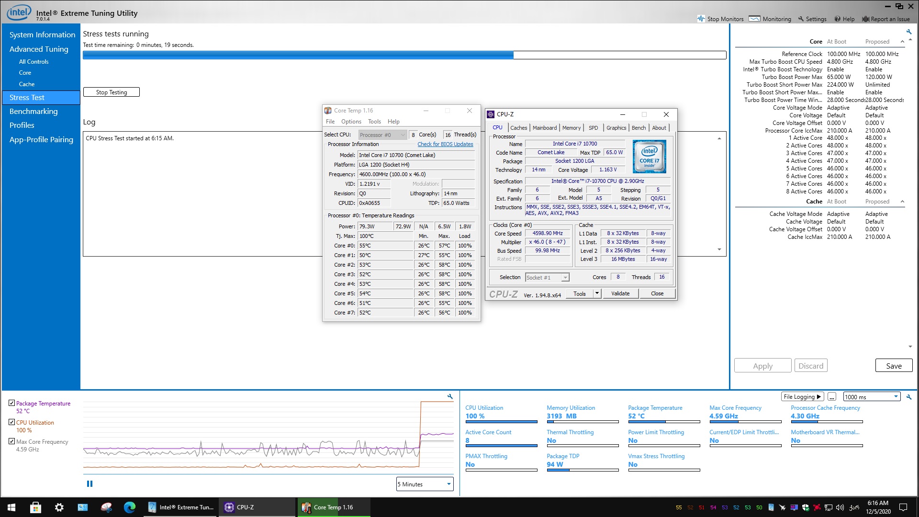Screen dimensions: 919x517
Task: Click the Report an Issue bug icon
Action: point(865,19)
